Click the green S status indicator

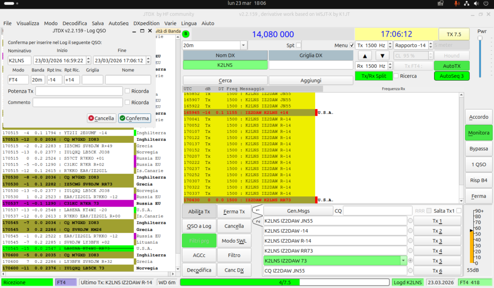[x=186, y=34]
